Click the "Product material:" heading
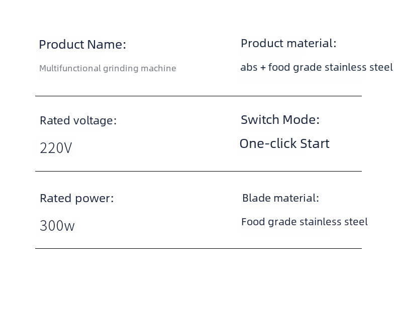The image size is (397, 319). (288, 44)
